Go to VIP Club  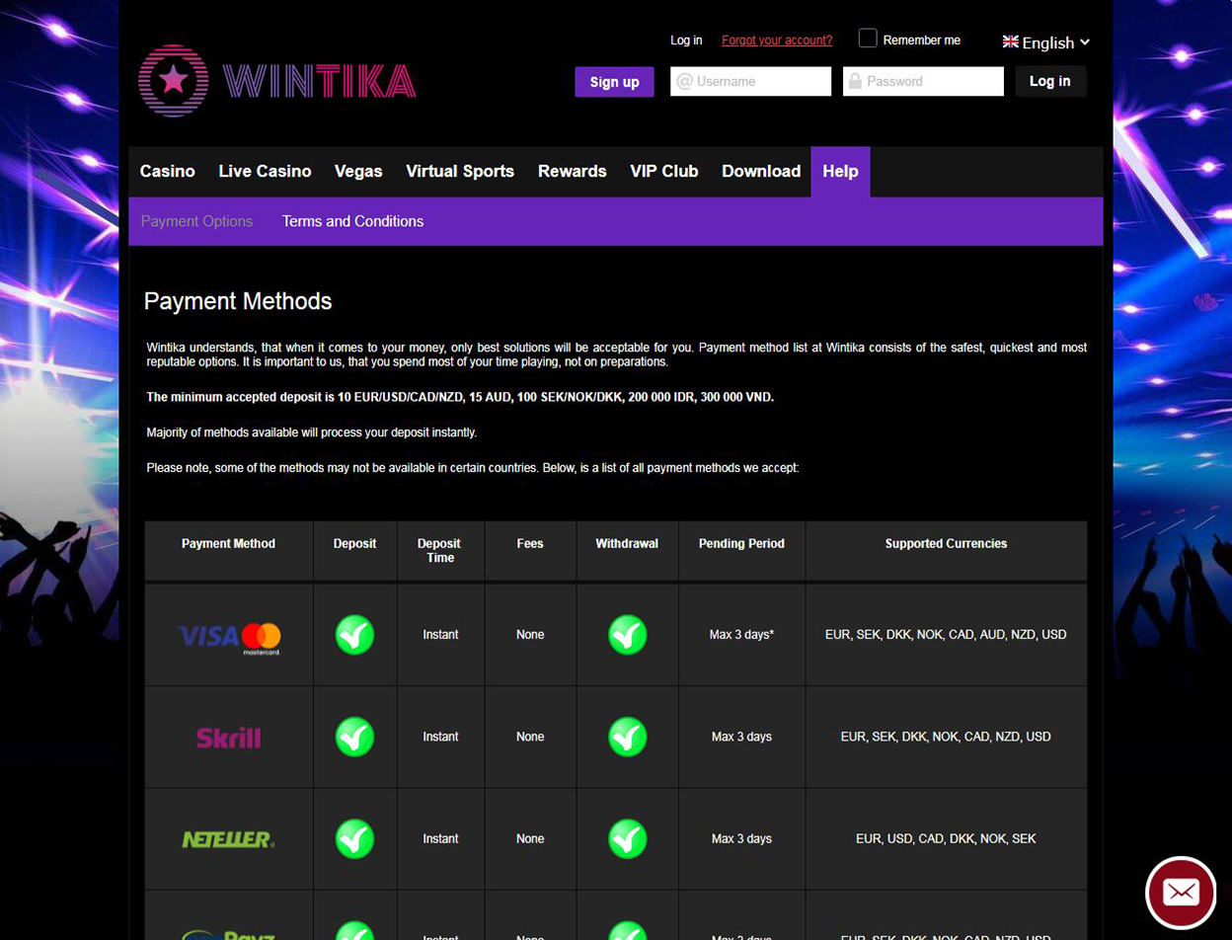coord(664,172)
